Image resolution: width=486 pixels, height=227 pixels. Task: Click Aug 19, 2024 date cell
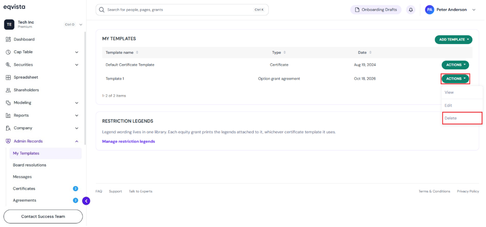365,65
